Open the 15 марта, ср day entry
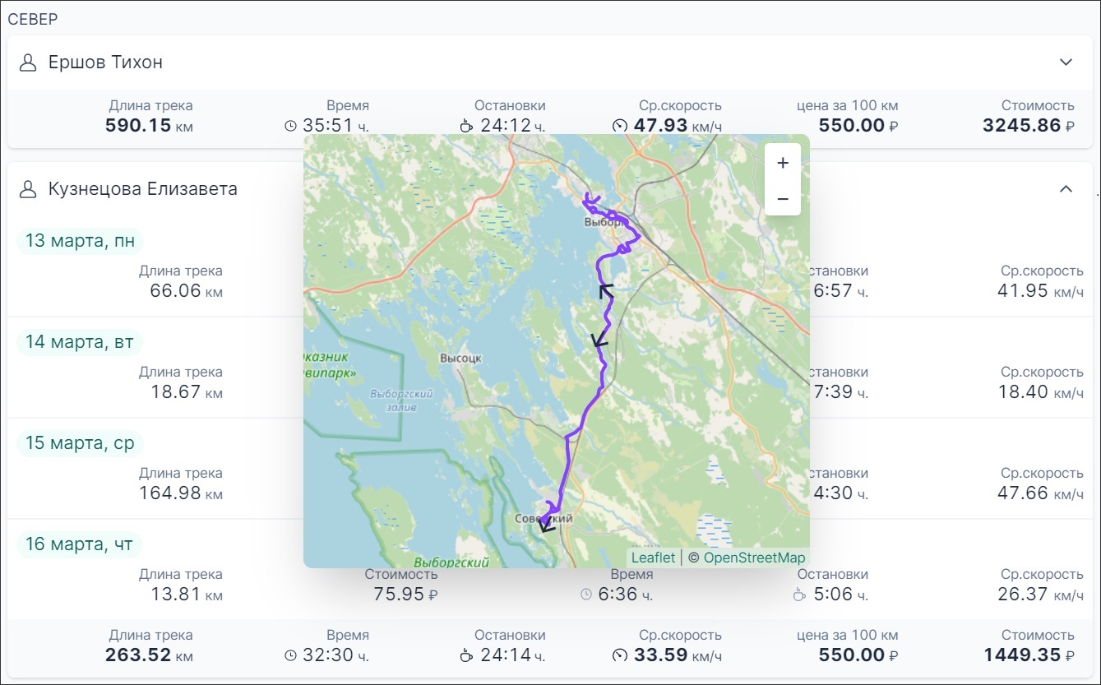Viewport: 1101px width, 685px height. pos(79,443)
